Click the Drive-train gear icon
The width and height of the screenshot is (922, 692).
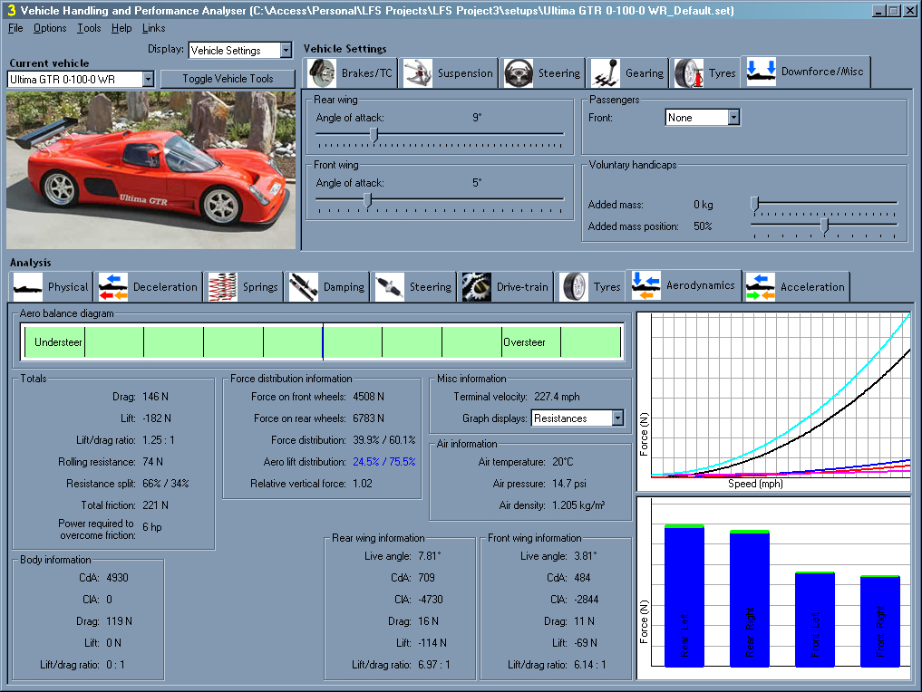(476, 287)
